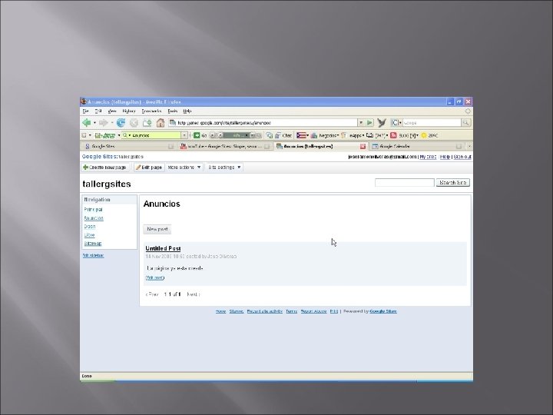Click the grey Forward arrow button

pos(104,123)
